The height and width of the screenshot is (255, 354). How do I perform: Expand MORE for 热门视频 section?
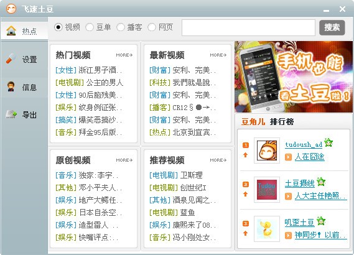pyautogui.click(x=124, y=55)
